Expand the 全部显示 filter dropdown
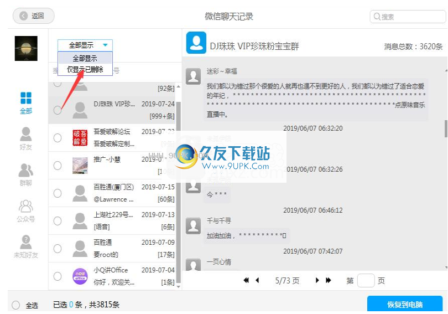Image resolution: width=448 pixels, height=314 pixels. [x=85, y=45]
